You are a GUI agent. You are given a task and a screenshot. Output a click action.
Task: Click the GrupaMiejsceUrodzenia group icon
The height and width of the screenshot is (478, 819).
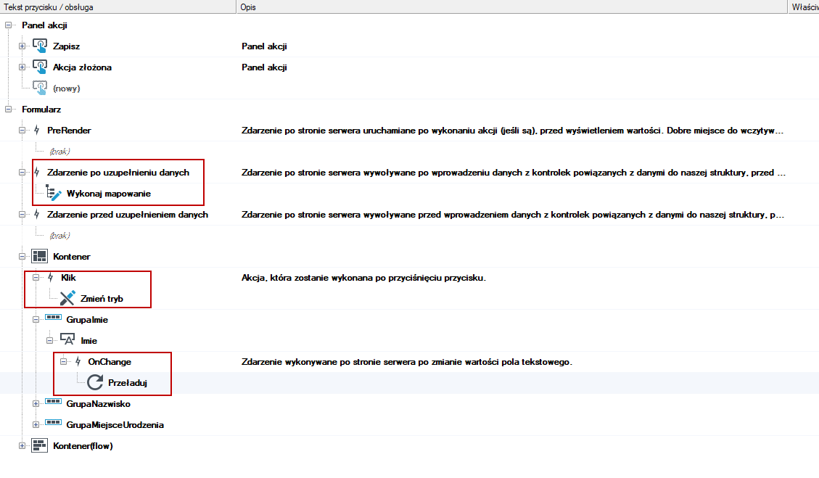click(53, 422)
